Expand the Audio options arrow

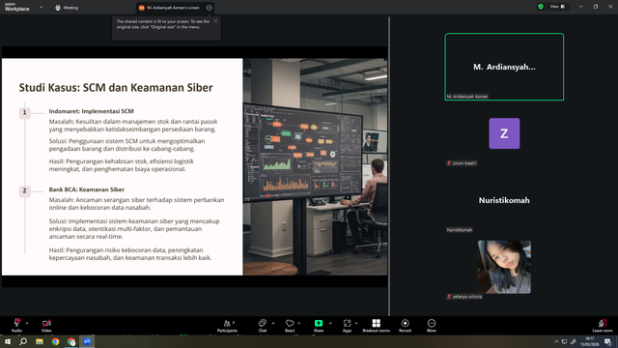[x=27, y=323]
